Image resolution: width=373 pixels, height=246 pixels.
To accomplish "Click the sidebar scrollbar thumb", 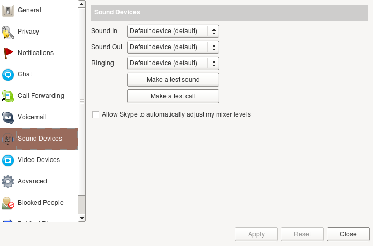I will pyautogui.click(x=81, y=102).
